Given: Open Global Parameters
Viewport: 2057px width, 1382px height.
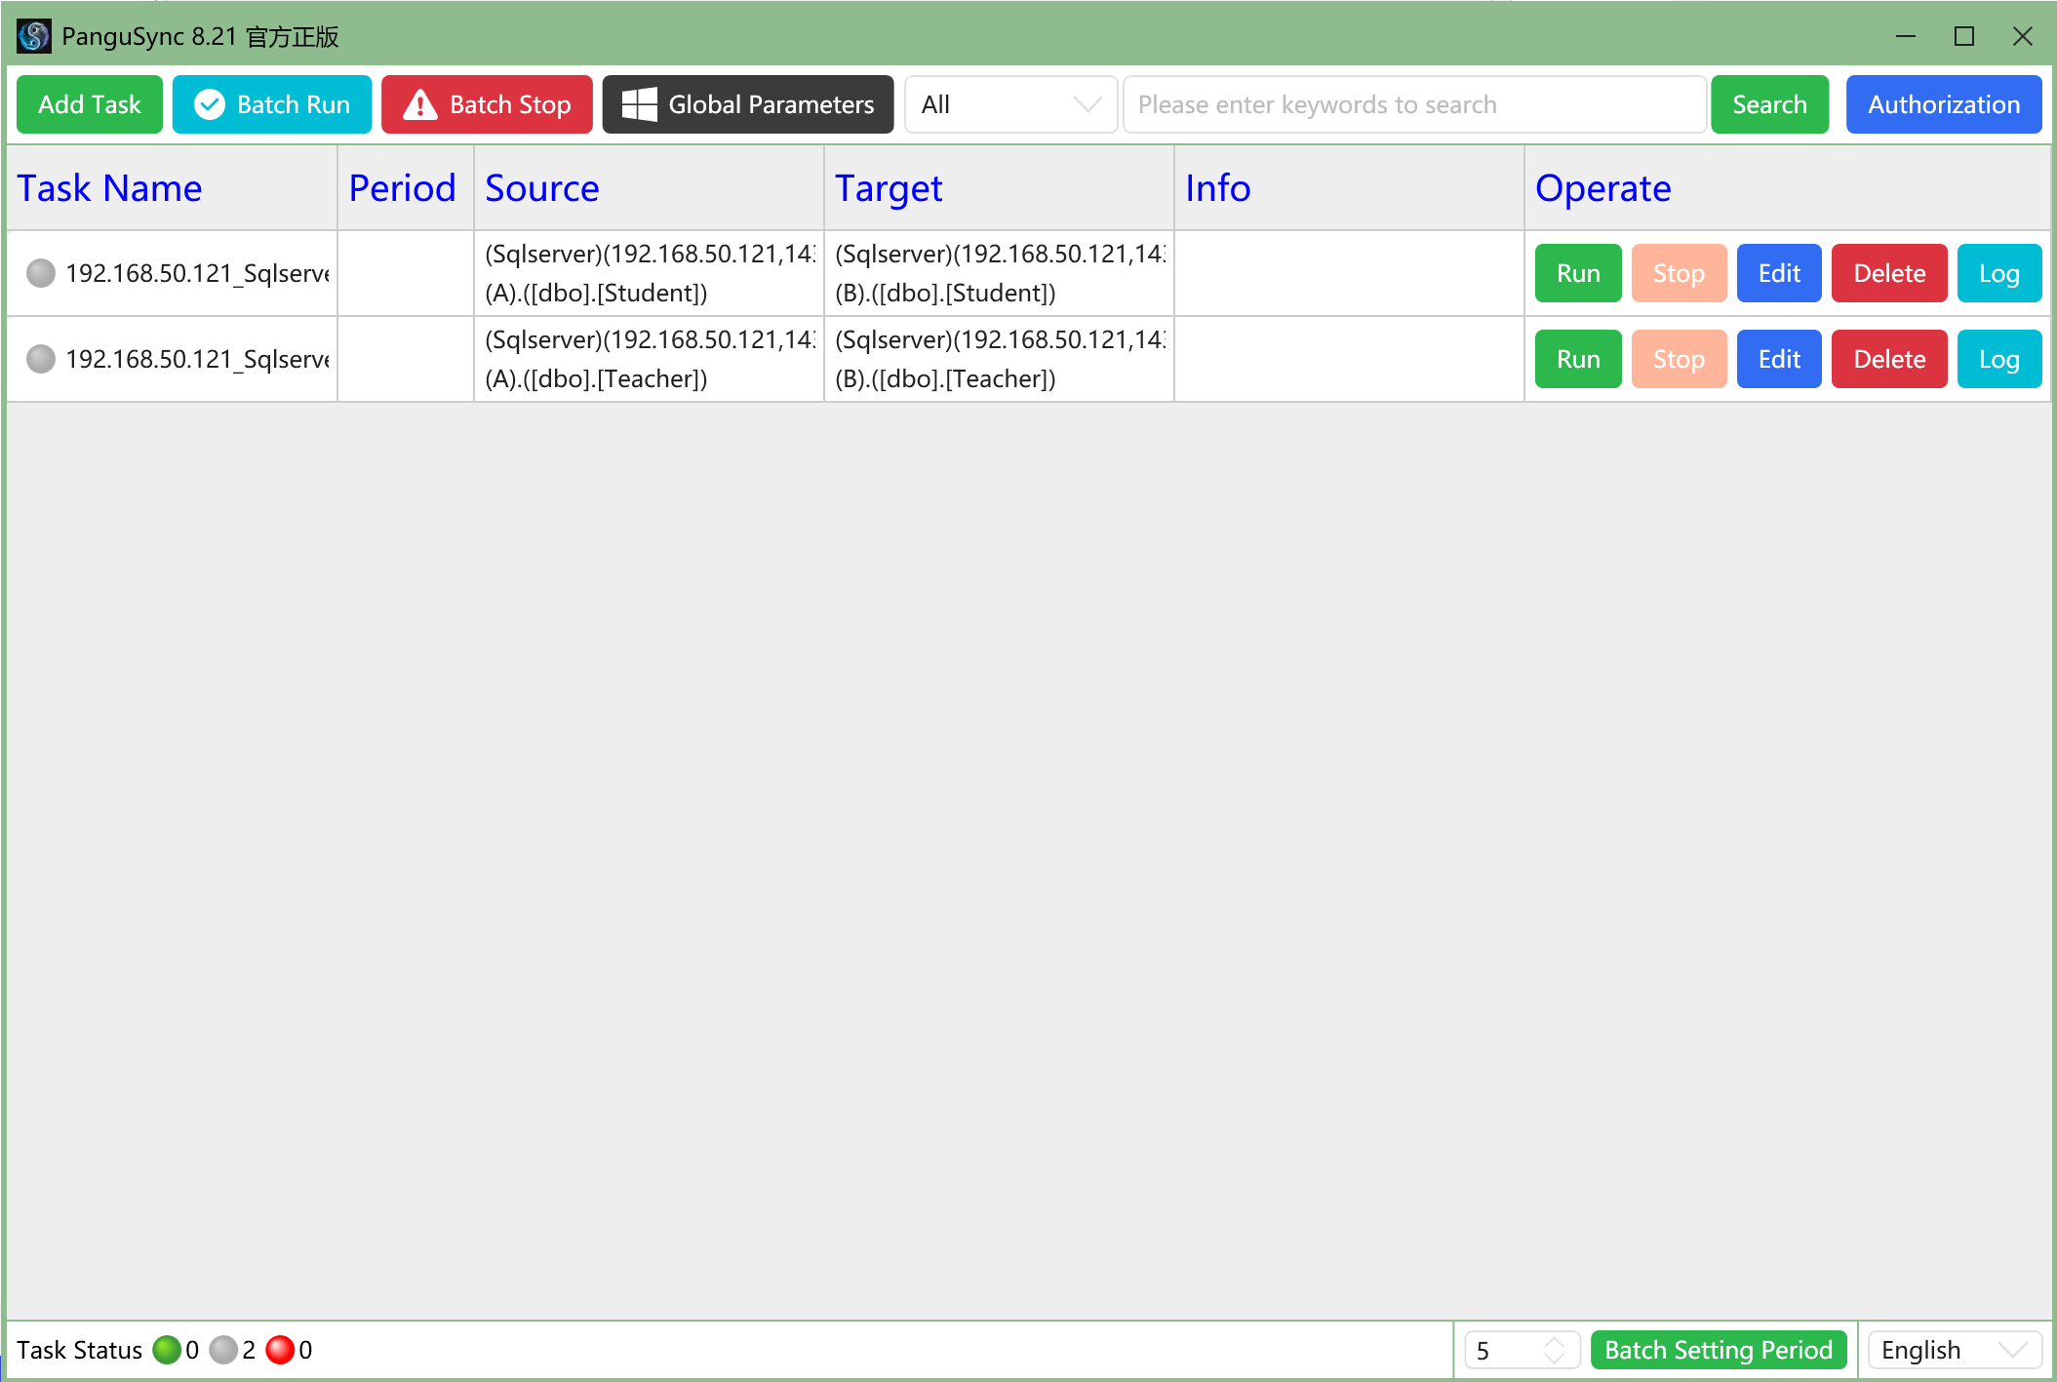Looking at the screenshot, I should point(748,104).
